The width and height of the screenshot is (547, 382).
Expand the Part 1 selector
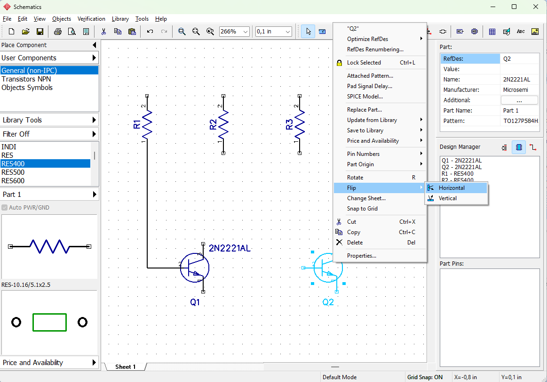click(49, 195)
